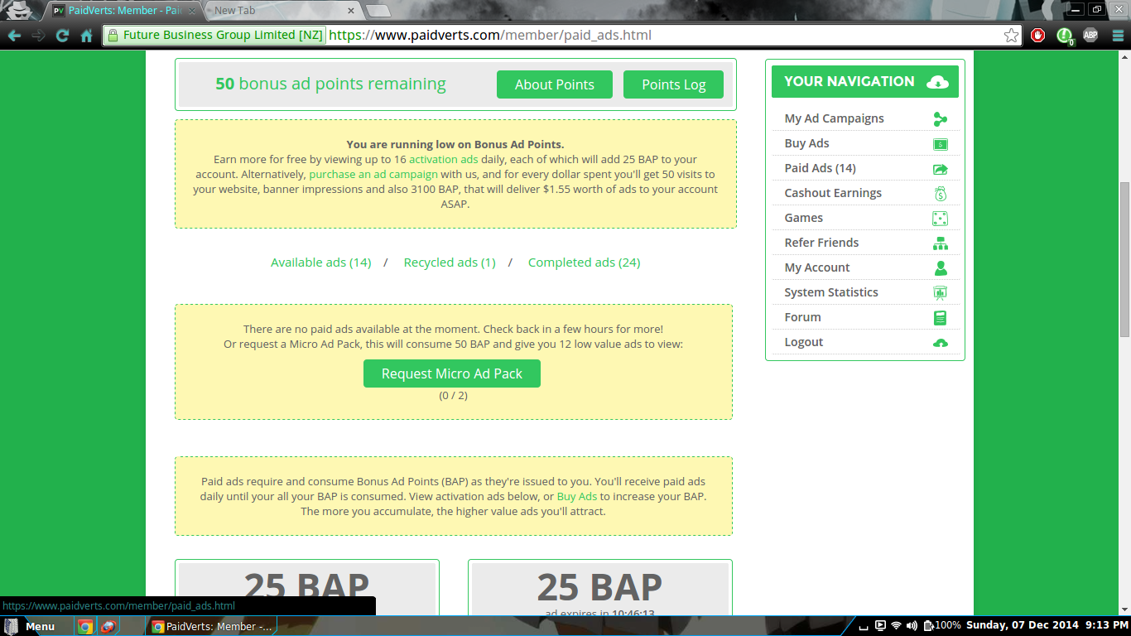Open the browser home page icon

[86, 36]
